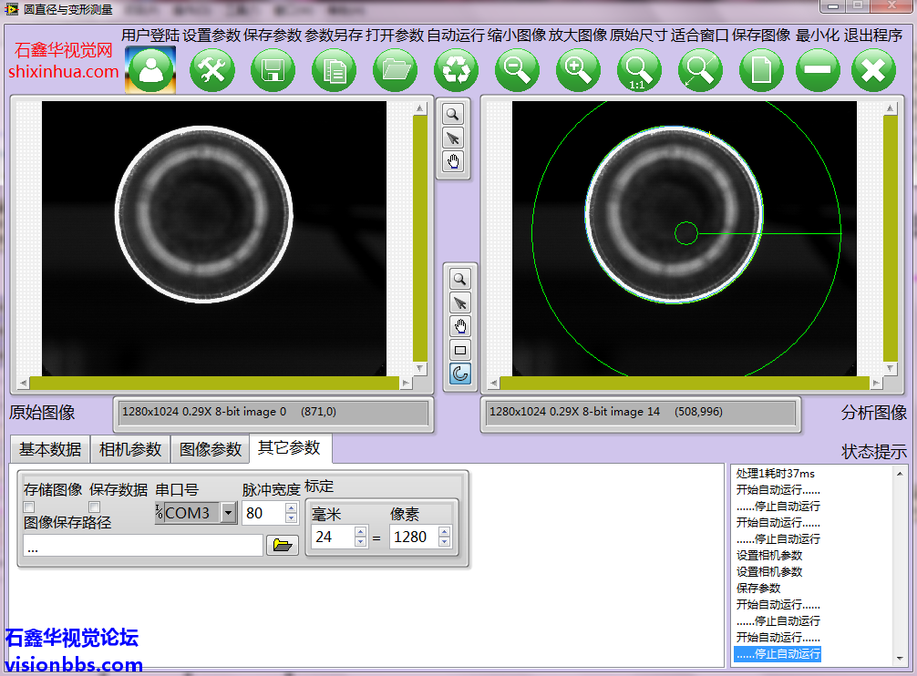The height and width of the screenshot is (676, 917).
Task: Open parameters via the 打开参数 folder icon
Action: tap(396, 69)
